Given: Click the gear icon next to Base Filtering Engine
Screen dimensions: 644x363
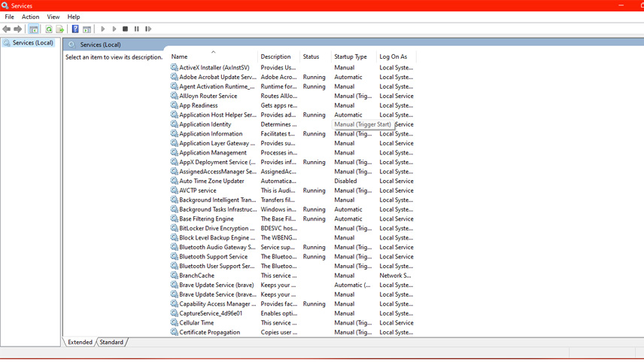Looking at the screenshot, I should click(174, 218).
